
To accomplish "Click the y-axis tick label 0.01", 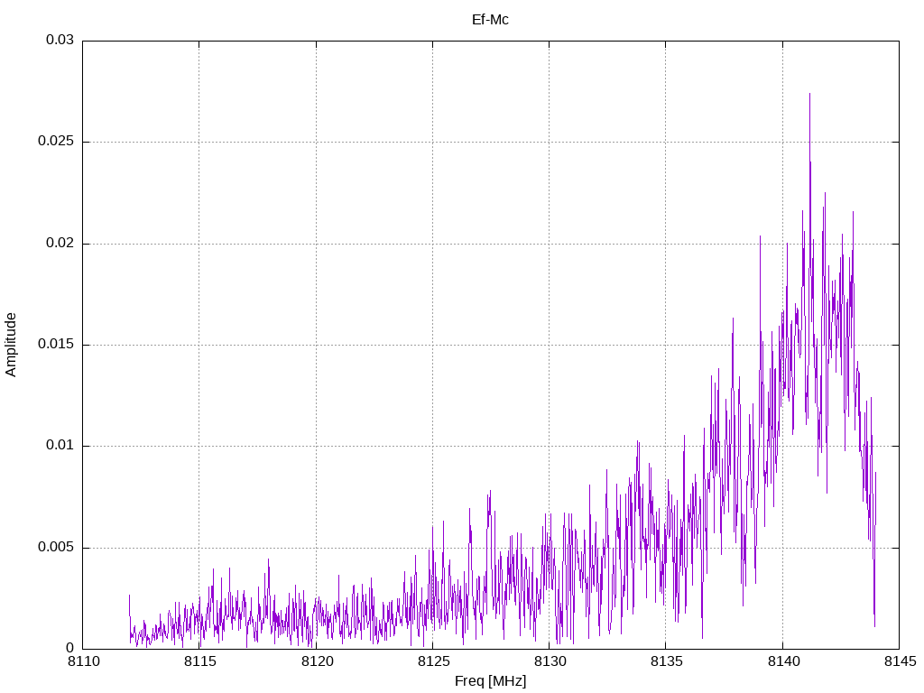I will (60, 446).
